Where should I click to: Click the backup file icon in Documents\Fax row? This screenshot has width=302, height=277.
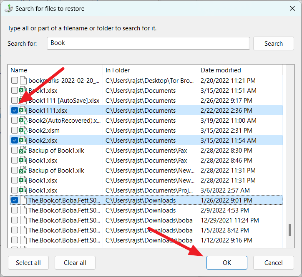(x=23, y=151)
